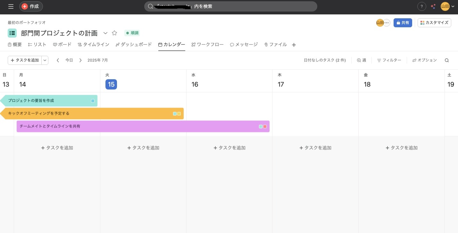The height and width of the screenshot is (233, 458).
Task: Click the calendar search magnifier icon
Action: (447, 60)
